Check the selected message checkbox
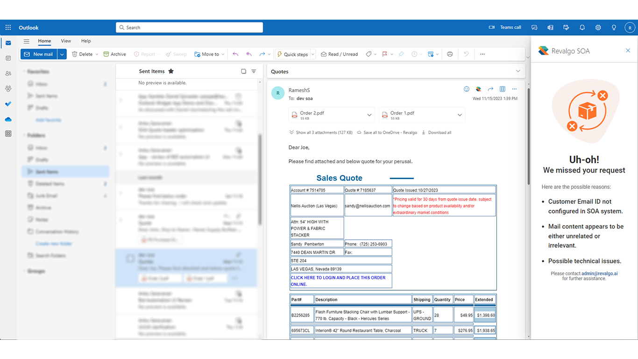638x359 pixels. pos(130,258)
